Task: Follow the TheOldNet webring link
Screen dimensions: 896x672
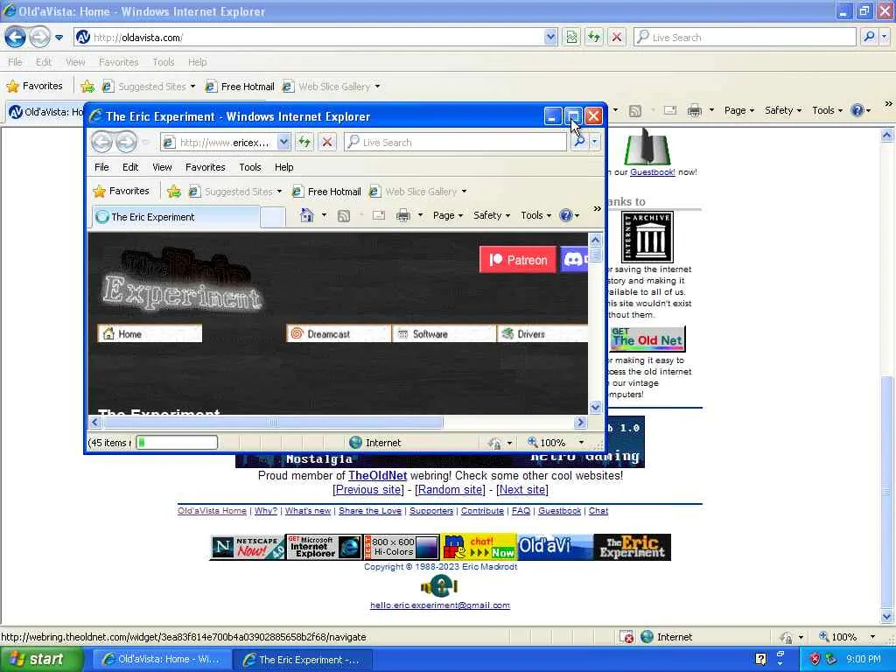Action: tap(378, 475)
